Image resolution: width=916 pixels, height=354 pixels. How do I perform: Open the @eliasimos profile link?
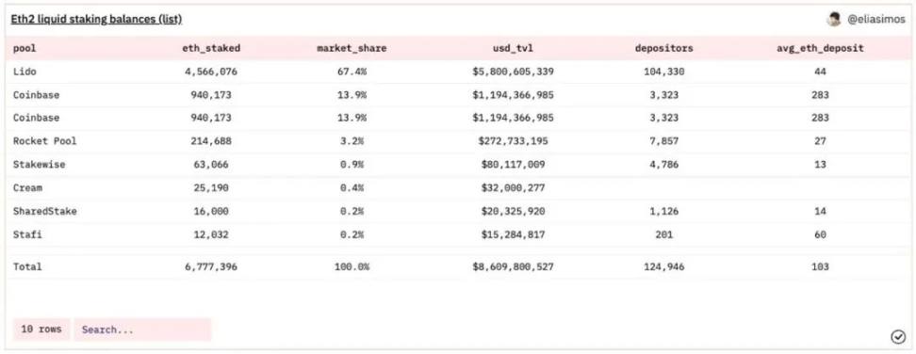[876, 19]
